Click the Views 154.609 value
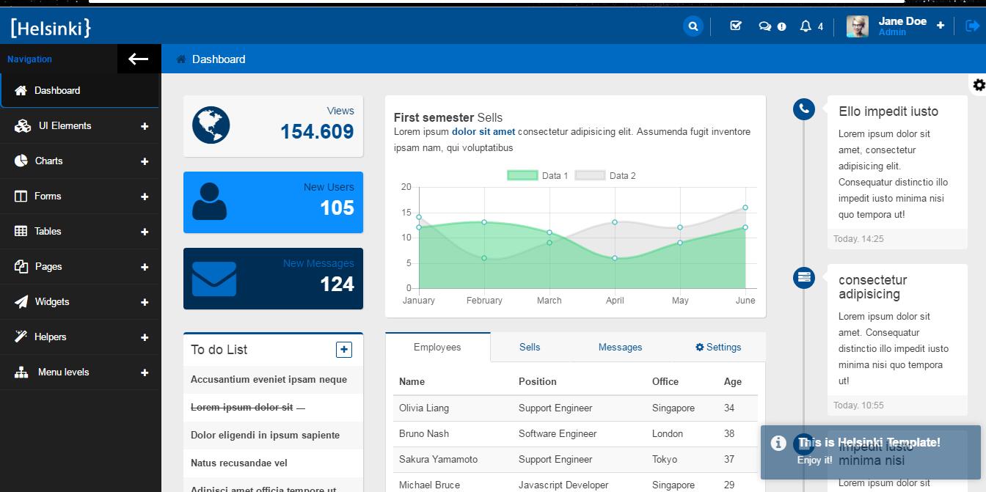986x492 pixels. tap(317, 131)
